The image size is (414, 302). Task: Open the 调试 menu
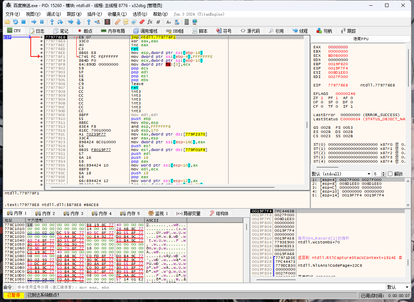(54, 14)
